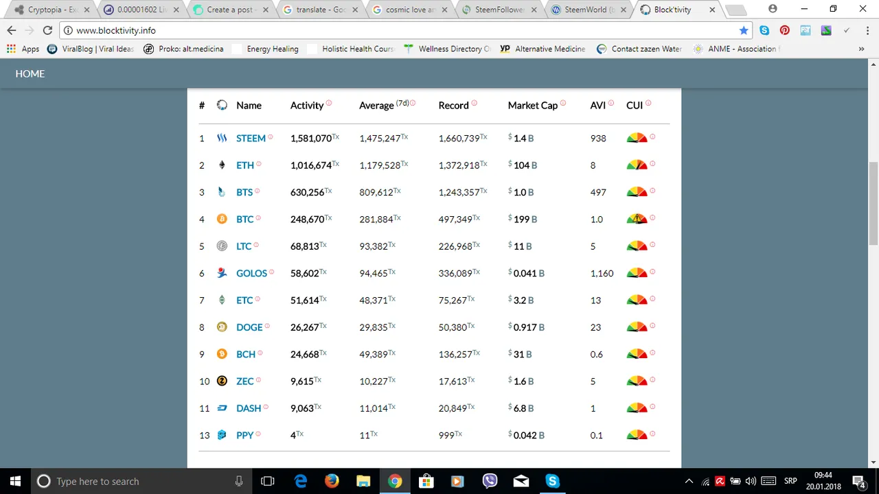Open the PPY coin link
The height and width of the screenshot is (494, 879).
[245, 435]
